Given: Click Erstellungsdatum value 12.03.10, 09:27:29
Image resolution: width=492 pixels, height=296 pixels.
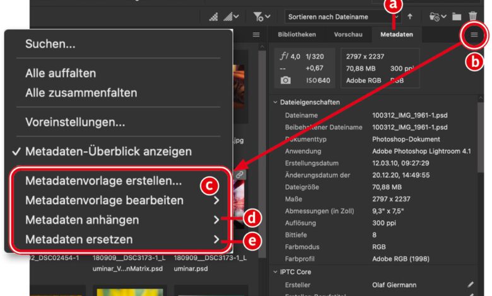Looking at the screenshot, I should (x=401, y=163).
